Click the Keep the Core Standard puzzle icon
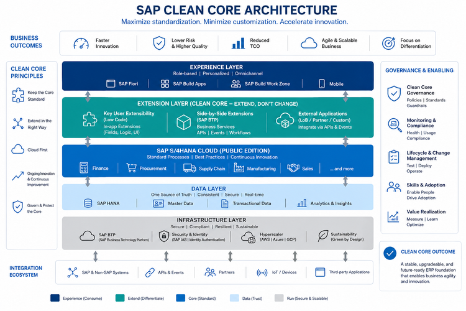The image size is (466, 311). coord(18,95)
